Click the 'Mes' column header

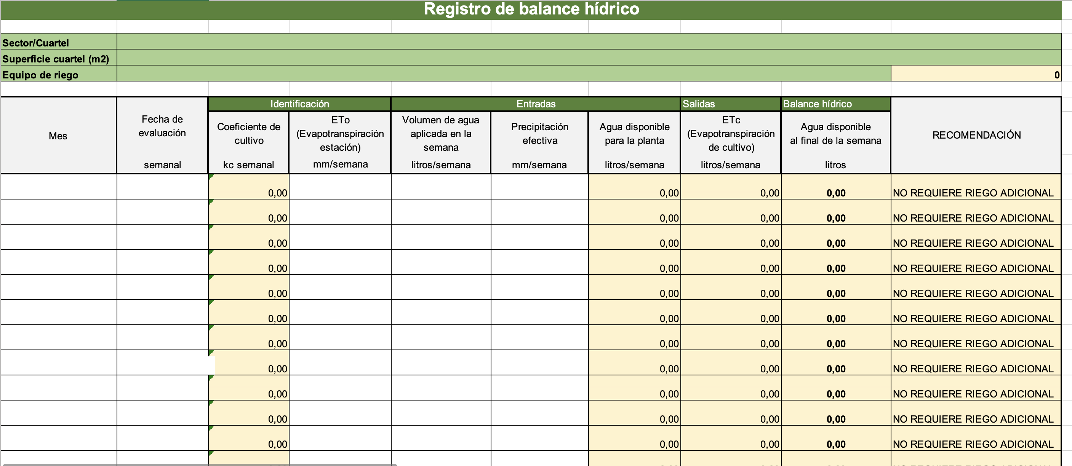pos(58,136)
